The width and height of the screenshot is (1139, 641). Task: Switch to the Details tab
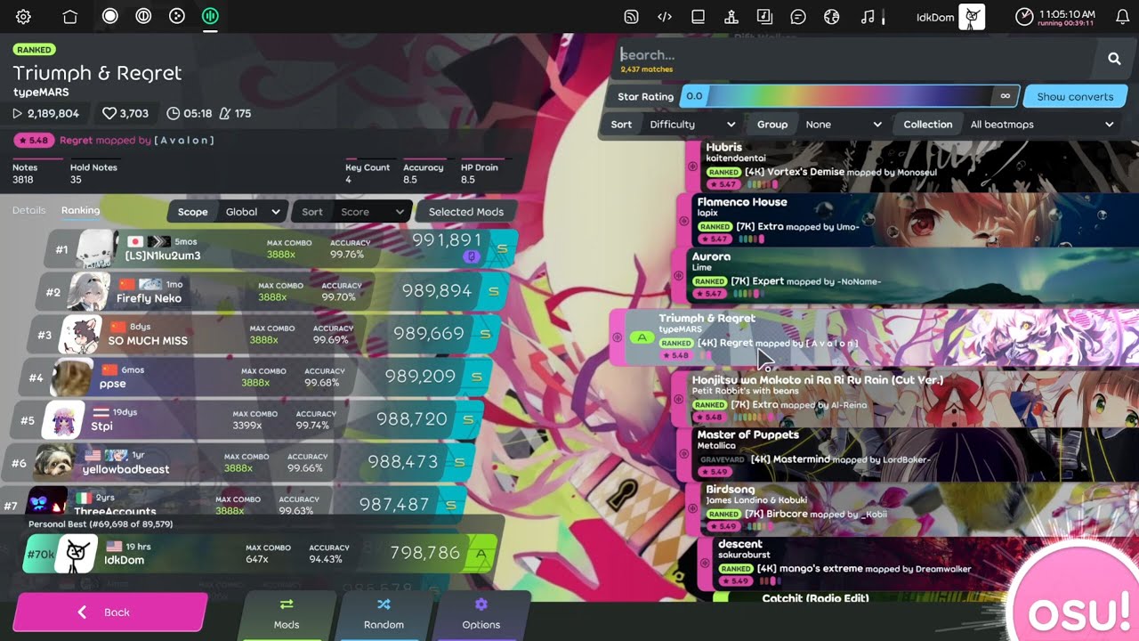(x=28, y=211)
